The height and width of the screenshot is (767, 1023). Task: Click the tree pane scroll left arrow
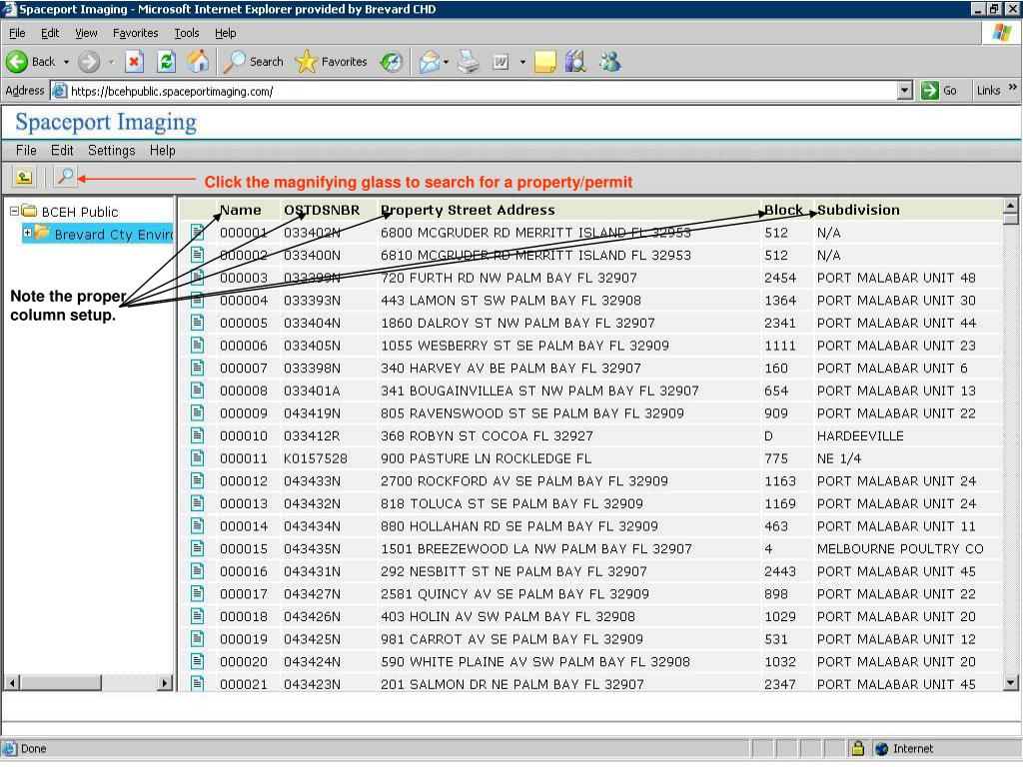pyautogui.click(x=12, y=683)
